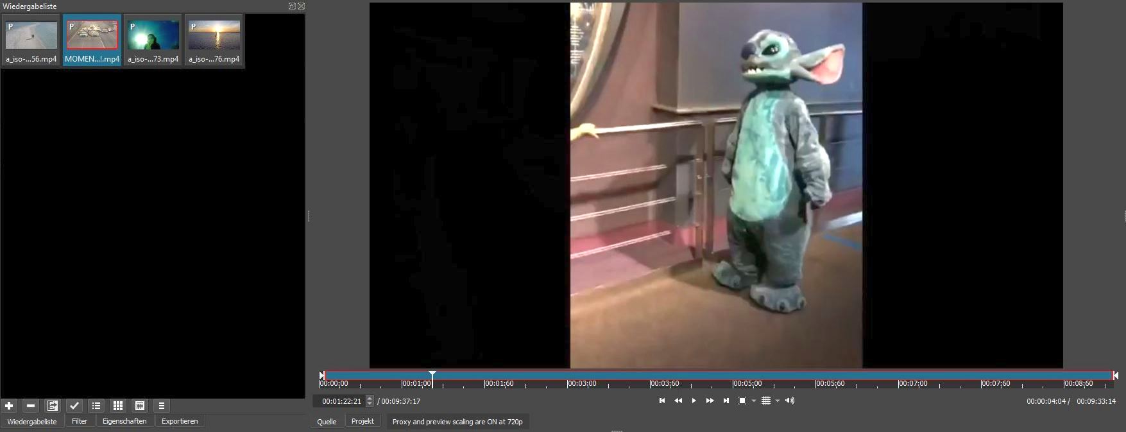Screen dimensions: 1126x432
Task: Open the Exportieren tab
Action: click(180, 421)
